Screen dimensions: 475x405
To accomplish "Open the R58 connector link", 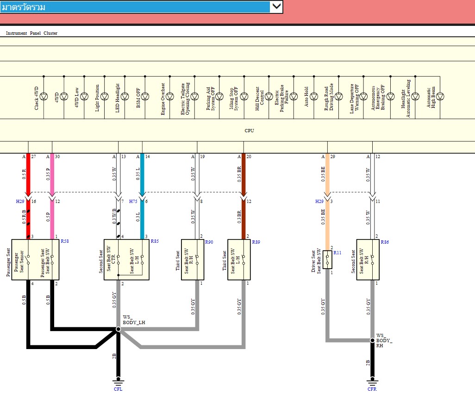I will (65, 241).
